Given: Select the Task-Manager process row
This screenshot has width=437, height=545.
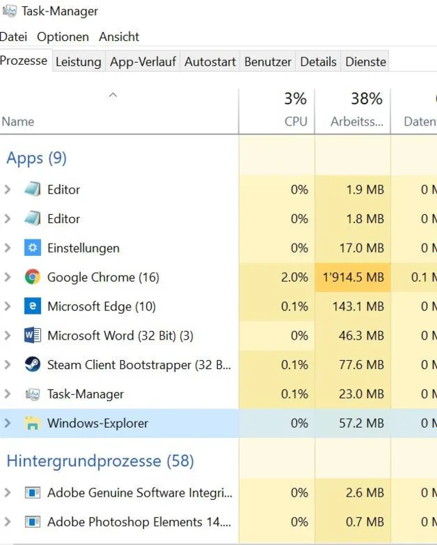Looking at the screenshot, I should (x=85, y=394).
